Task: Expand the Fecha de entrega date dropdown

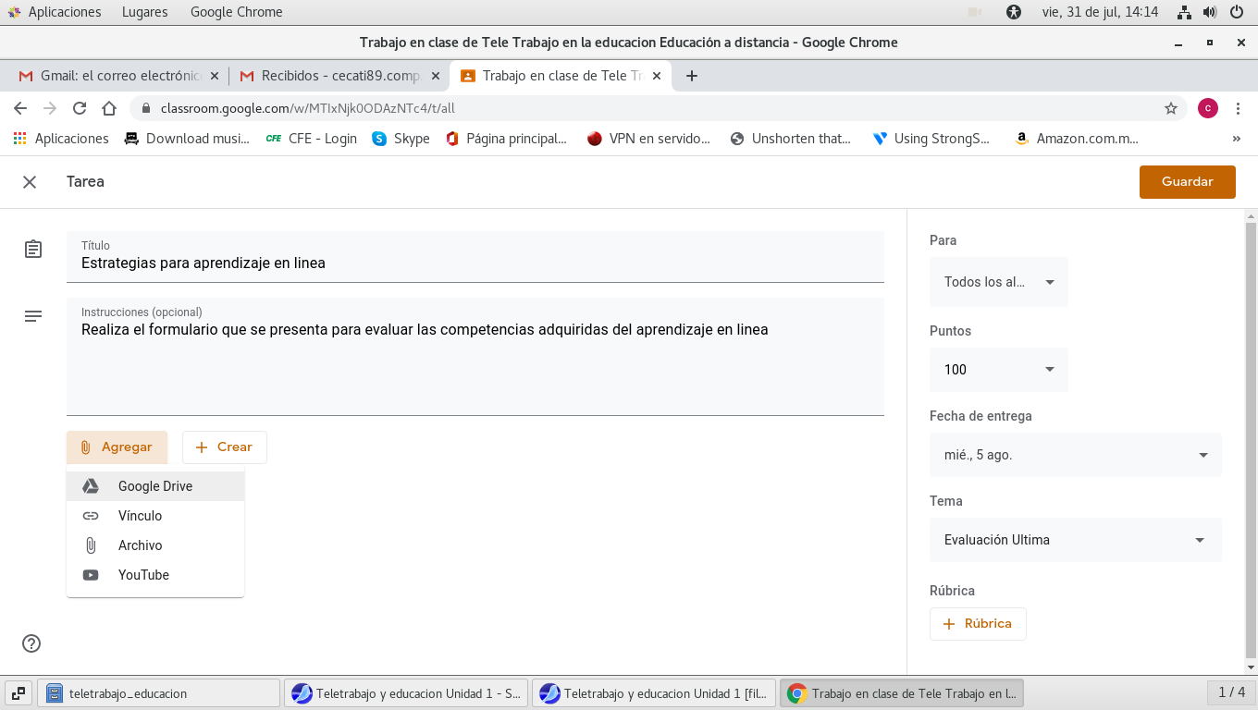Action: (1075, 455)
